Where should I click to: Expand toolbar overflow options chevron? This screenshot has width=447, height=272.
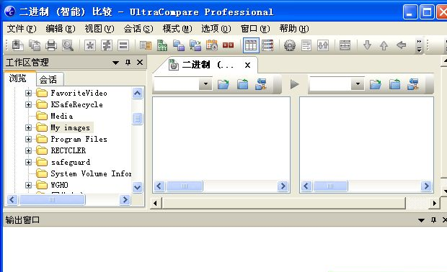click(x=419, y=45)
